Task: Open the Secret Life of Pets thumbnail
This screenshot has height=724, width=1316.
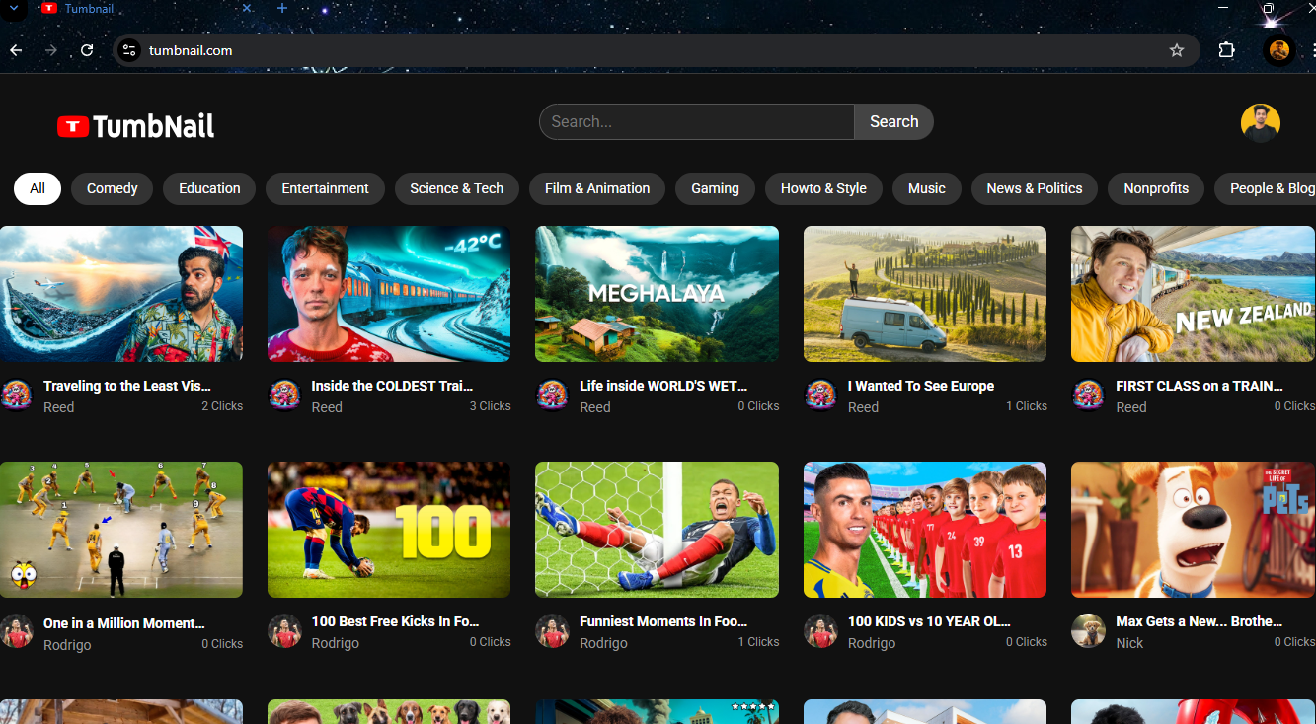Action: (x=1194, y=530)
